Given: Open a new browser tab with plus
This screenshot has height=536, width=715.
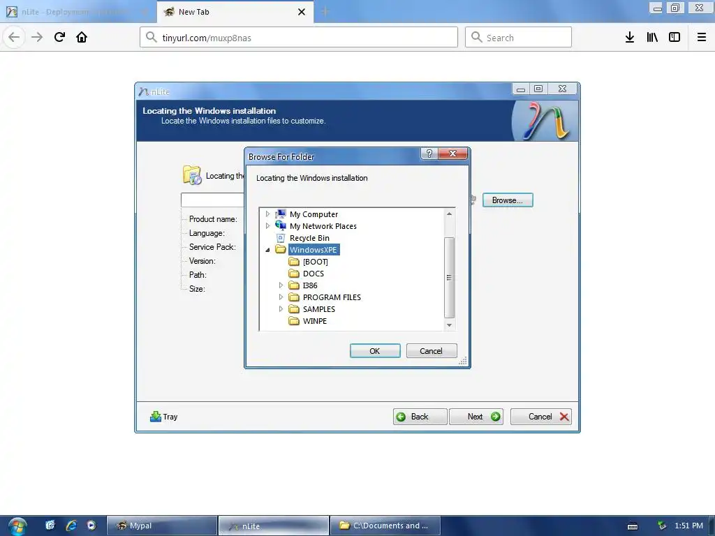Looking at the screenshot, I should tap(325, 12).
